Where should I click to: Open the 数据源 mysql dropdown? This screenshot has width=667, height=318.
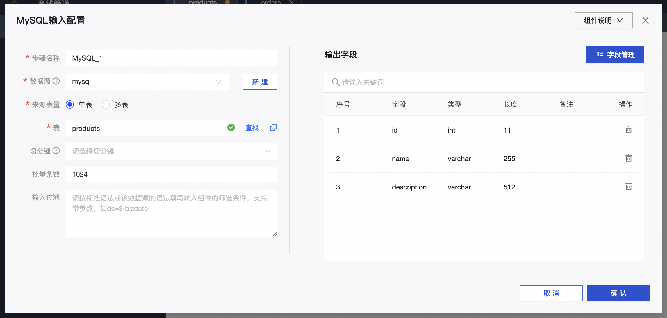tap(147, 82)
